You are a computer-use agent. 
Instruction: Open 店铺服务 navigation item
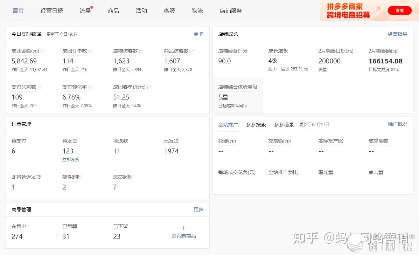click(x=231, y=11)
